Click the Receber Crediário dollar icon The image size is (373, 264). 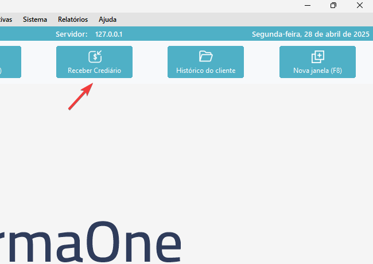(x=95, y=57)
